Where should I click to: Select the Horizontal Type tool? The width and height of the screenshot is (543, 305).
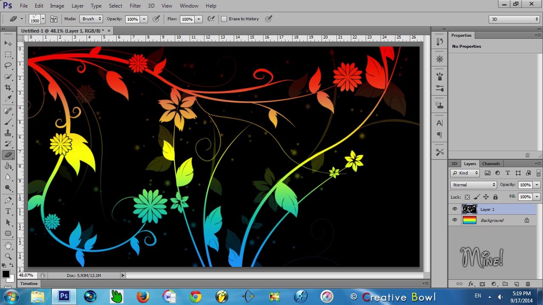[8, 211]
